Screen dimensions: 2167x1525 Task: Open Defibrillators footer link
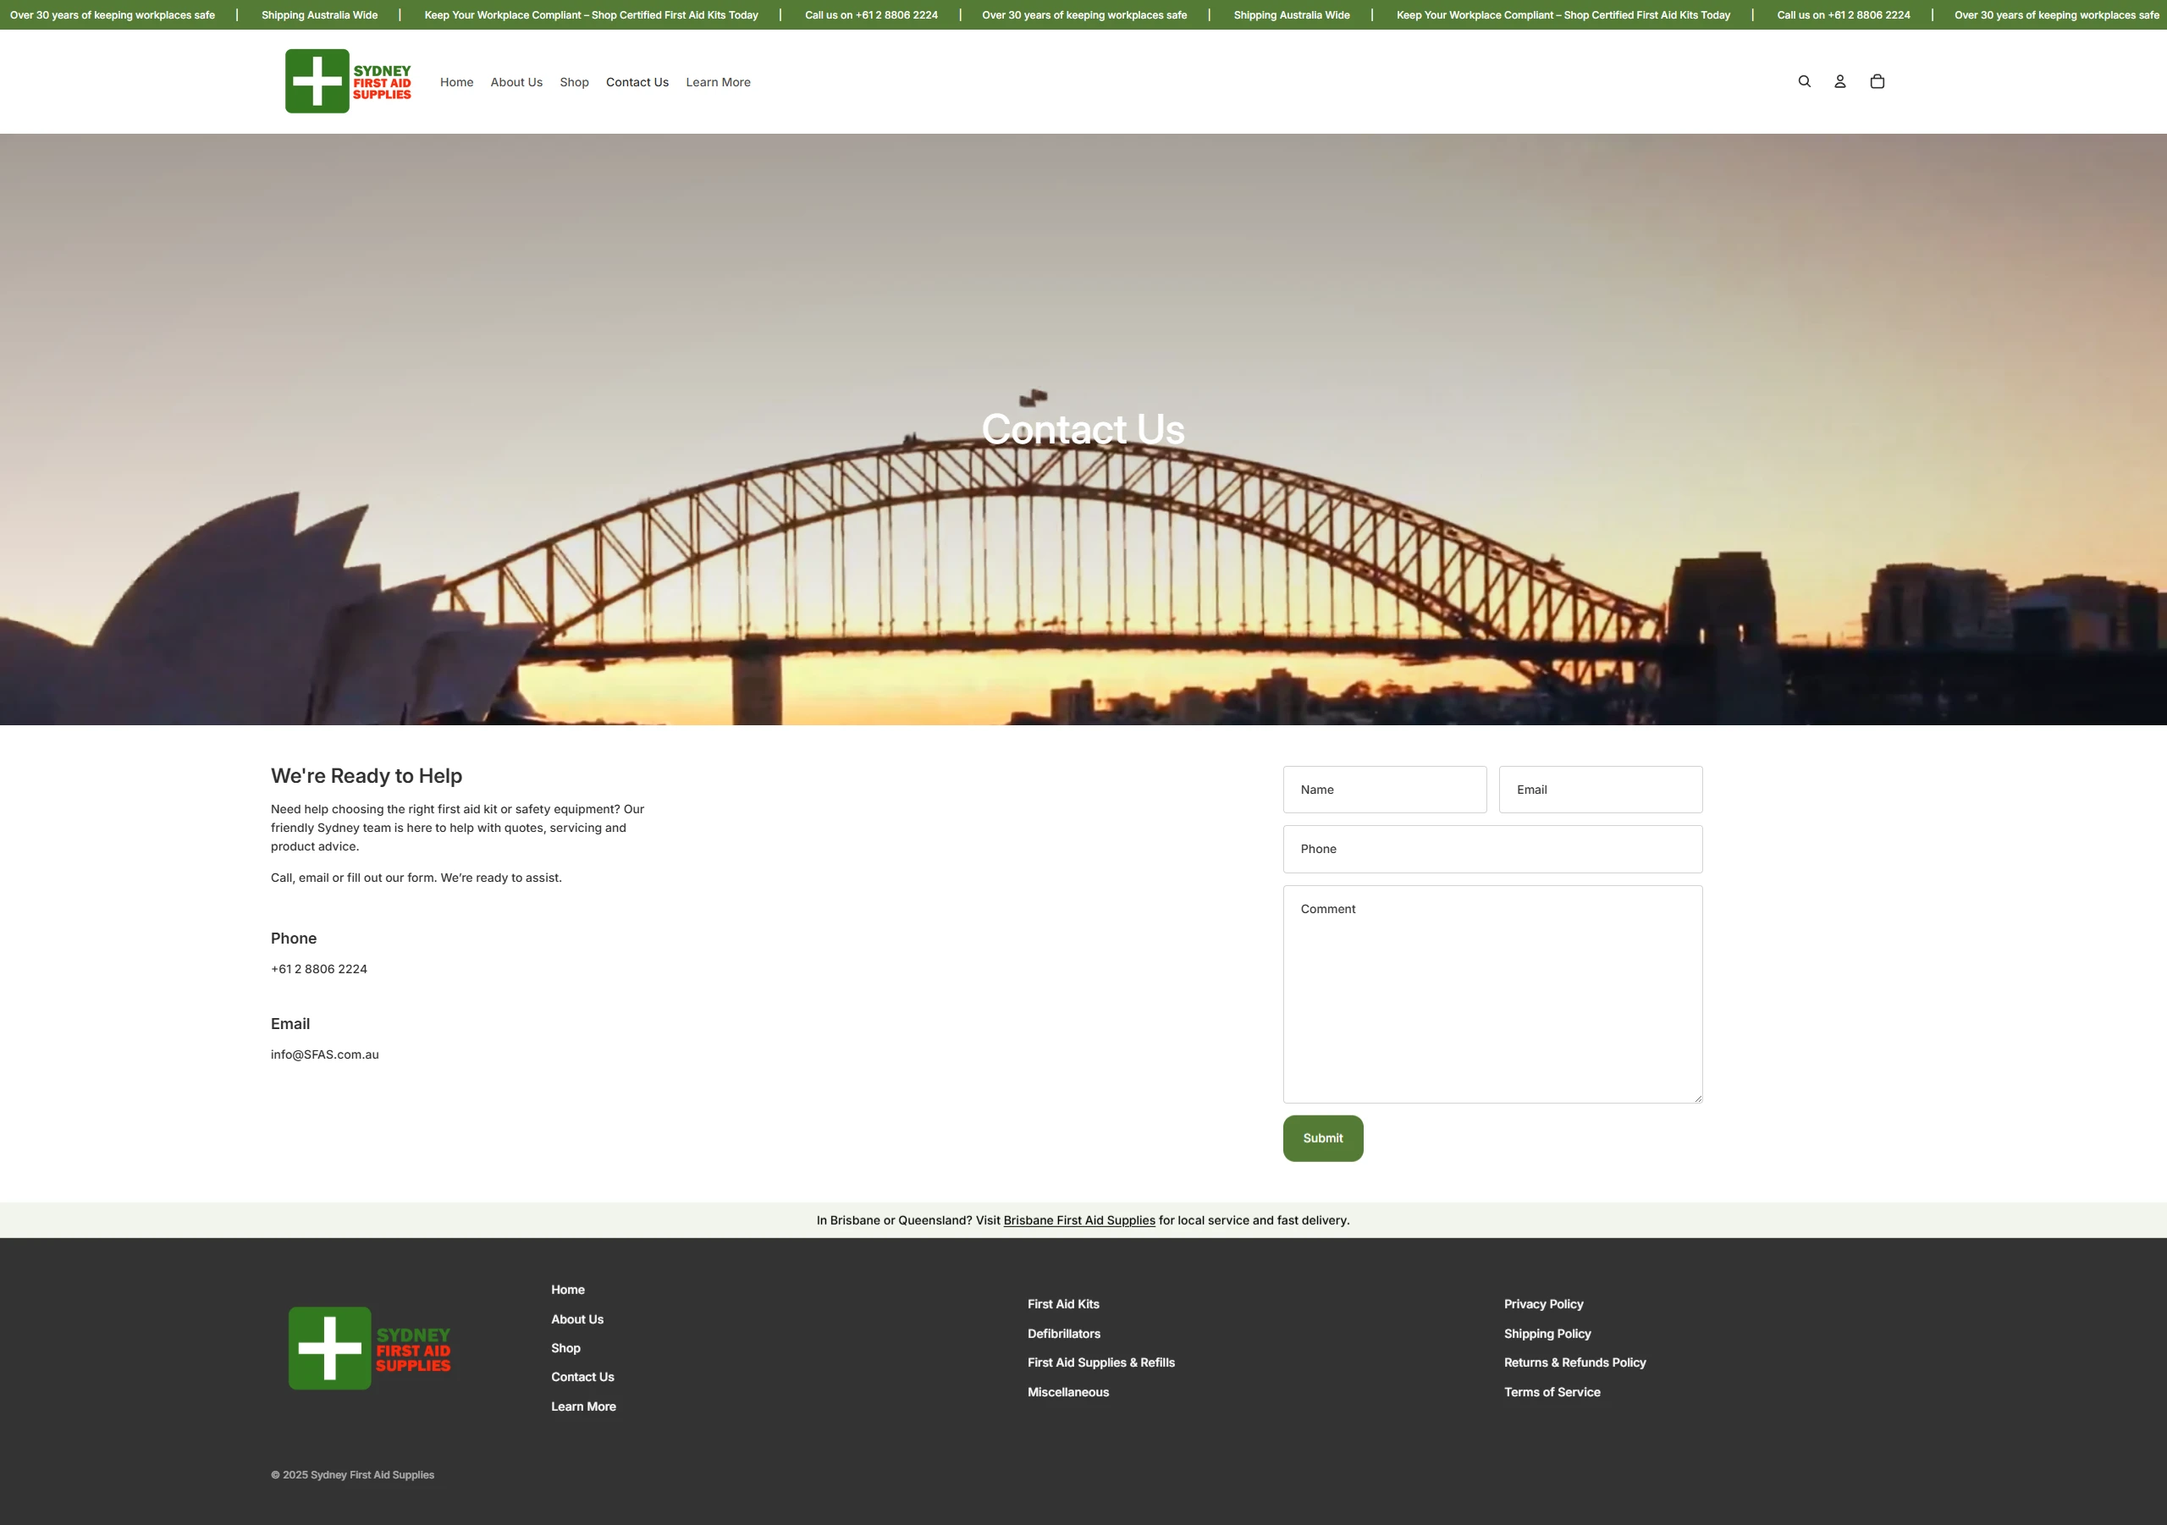[1064, 1334]
